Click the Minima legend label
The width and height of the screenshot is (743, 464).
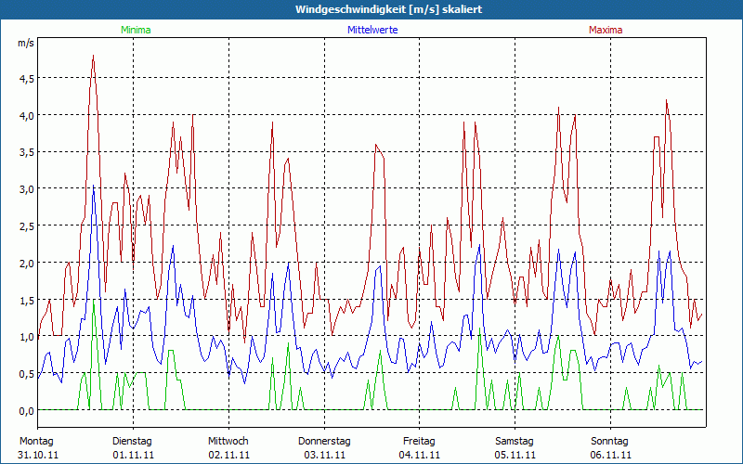coord(136,30)
